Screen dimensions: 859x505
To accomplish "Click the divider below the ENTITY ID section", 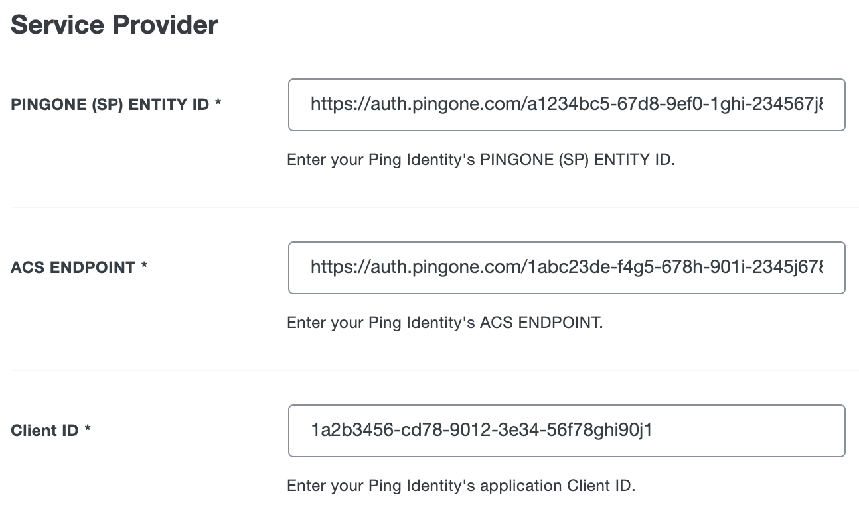I will [429, 206].
